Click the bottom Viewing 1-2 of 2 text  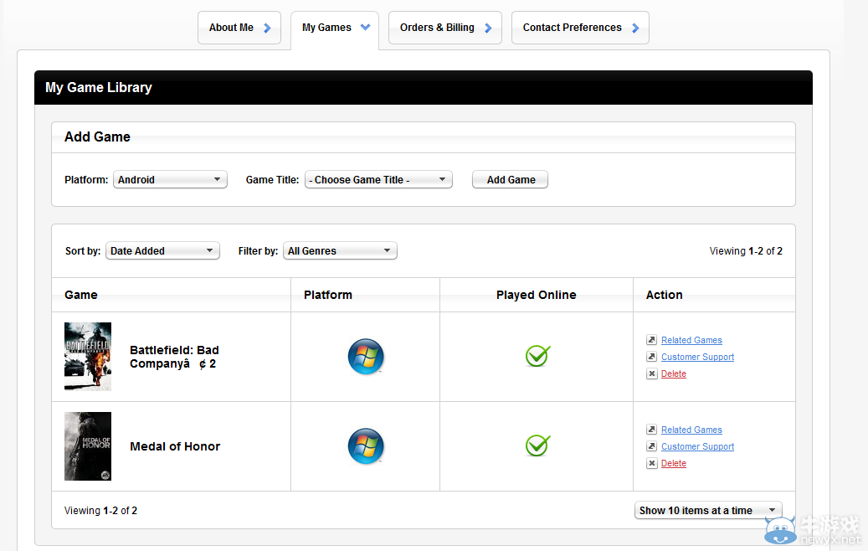pyautogui.click(x=100, y=511)
